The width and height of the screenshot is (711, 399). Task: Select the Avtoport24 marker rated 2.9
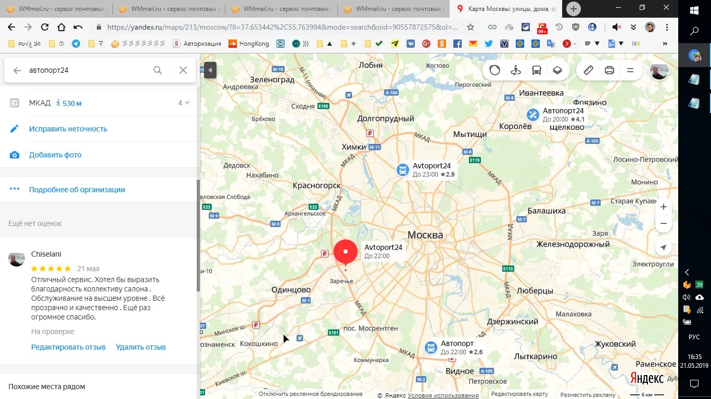tap(402, 170)
